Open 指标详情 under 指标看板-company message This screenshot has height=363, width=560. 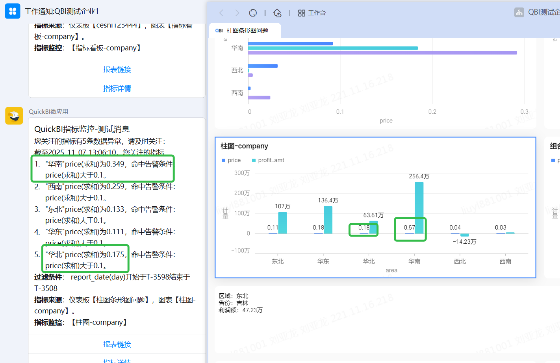(117, 89)
